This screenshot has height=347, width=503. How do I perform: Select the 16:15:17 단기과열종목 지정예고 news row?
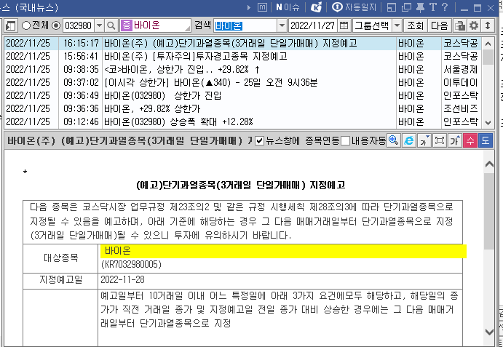pos(242,44)
